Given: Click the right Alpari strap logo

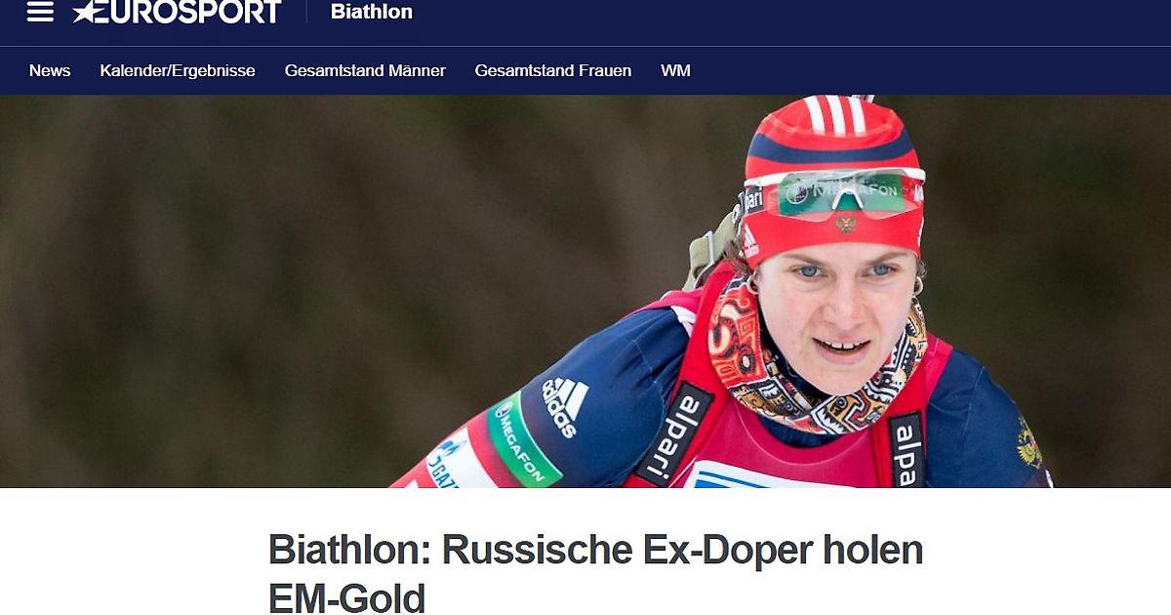Looking at the screenshot, I should [x=907, y=450].
